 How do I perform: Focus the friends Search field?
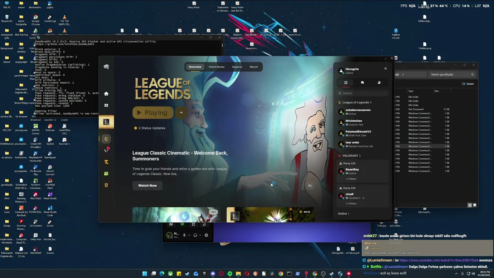[x=363, y=93]
